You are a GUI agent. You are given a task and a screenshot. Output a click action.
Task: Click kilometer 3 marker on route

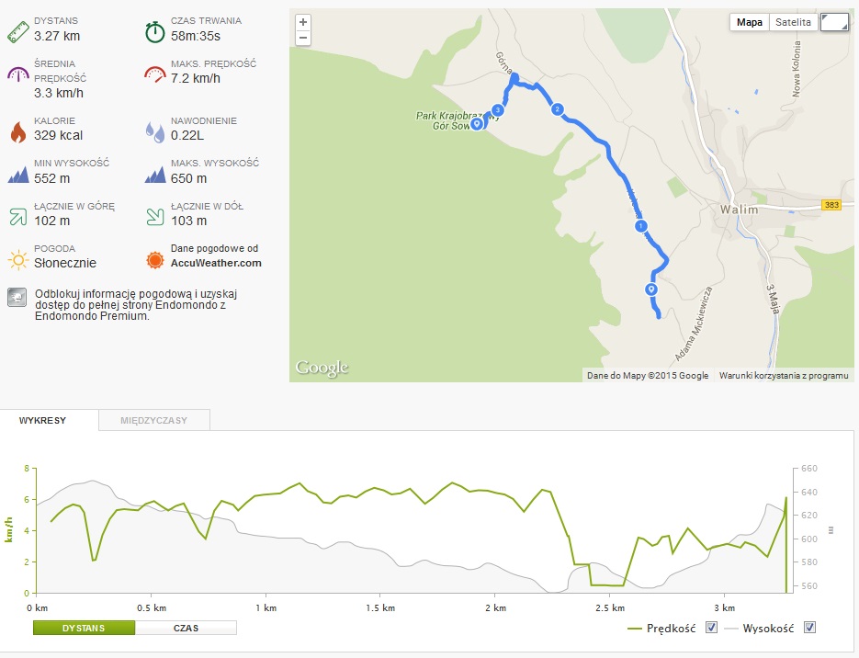click(498, 110)
